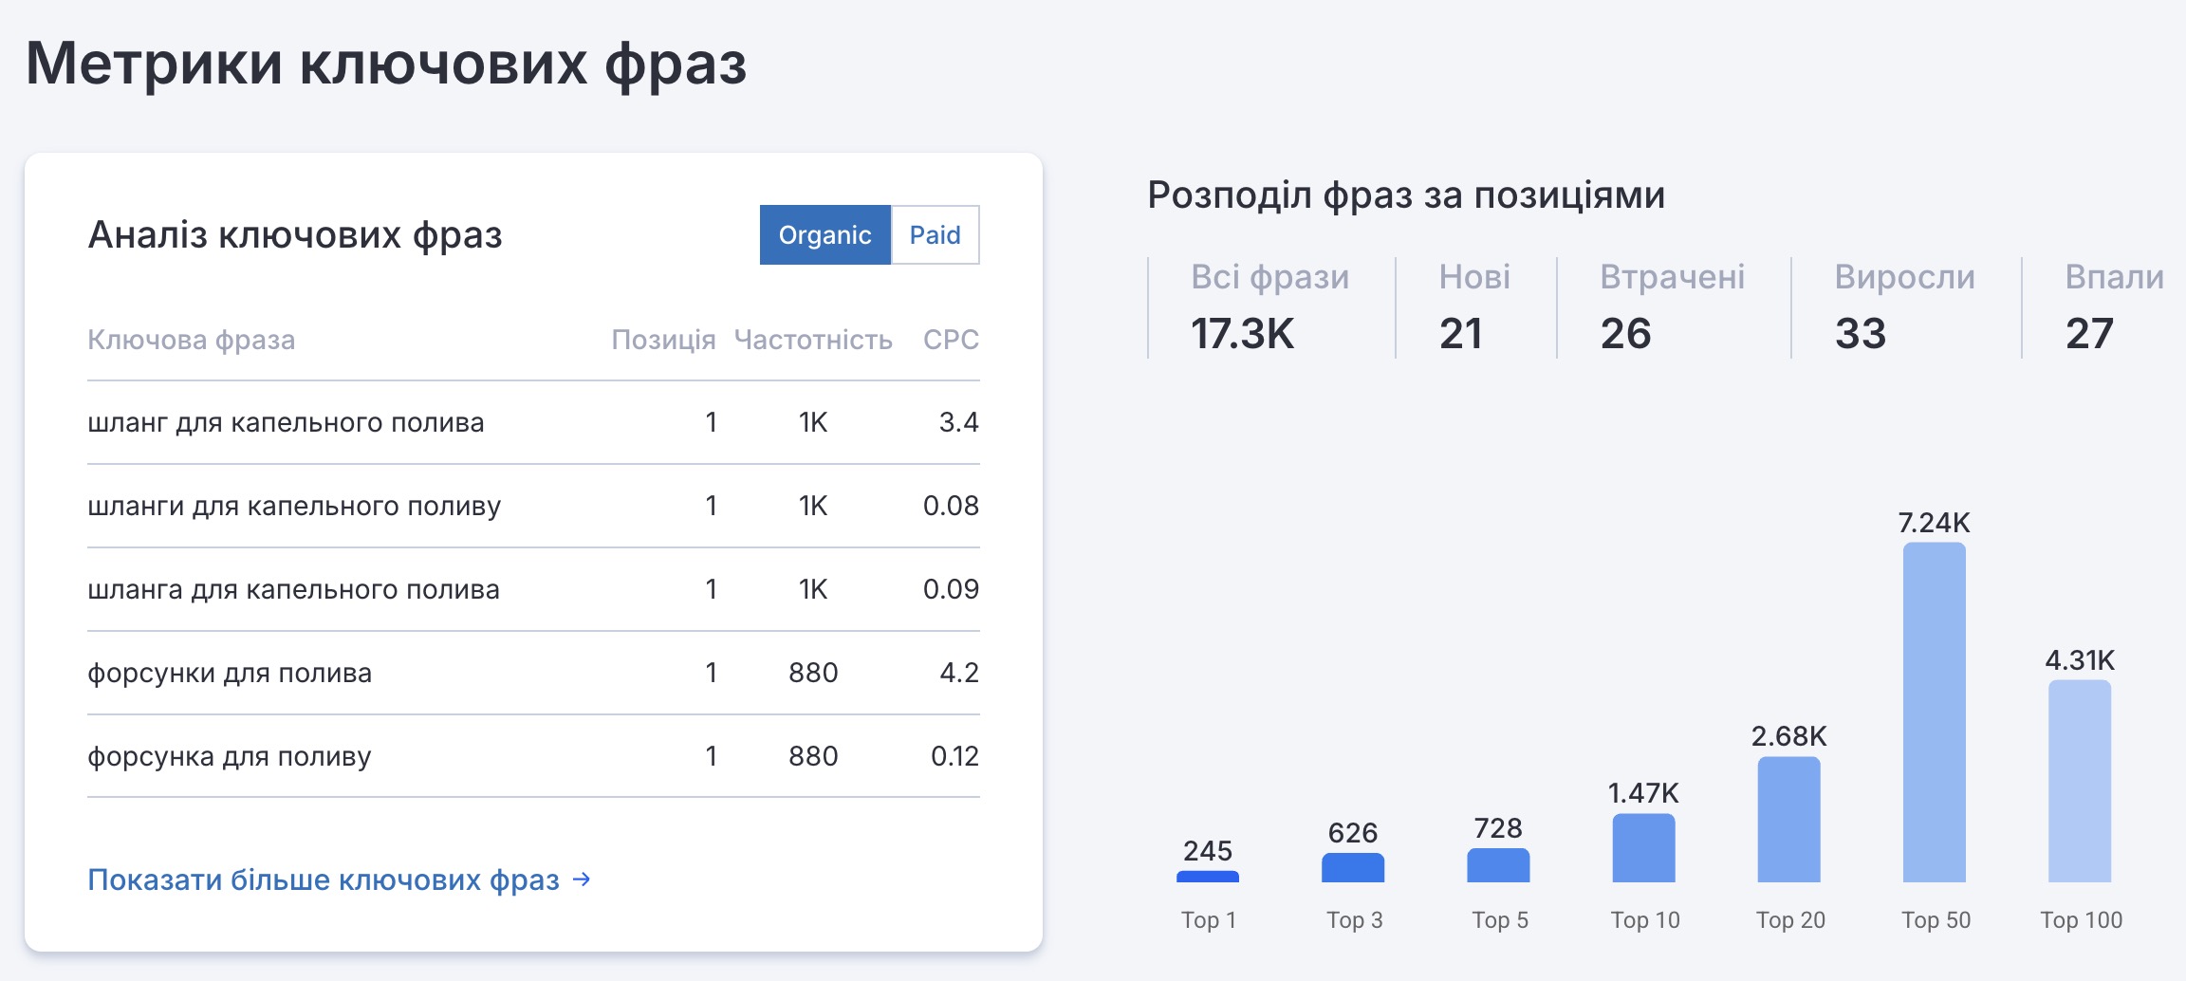
Task: Select keyword "шланги для капельного поливу"
Action: pyautogui.click(x=294, y=507)
